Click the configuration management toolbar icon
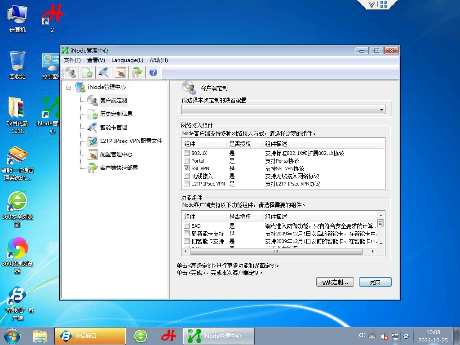The height and width of the screenshot is (345, 460). [x=120, y=72]
